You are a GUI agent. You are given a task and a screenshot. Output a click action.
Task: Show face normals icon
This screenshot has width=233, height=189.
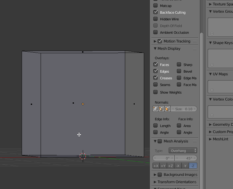167,109
